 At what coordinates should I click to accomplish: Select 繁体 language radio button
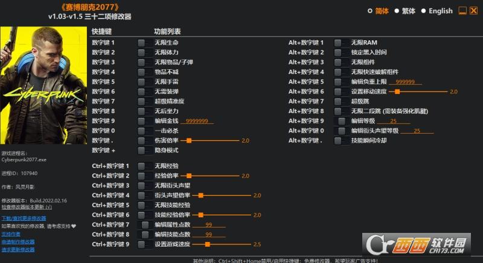pos(397,11)
